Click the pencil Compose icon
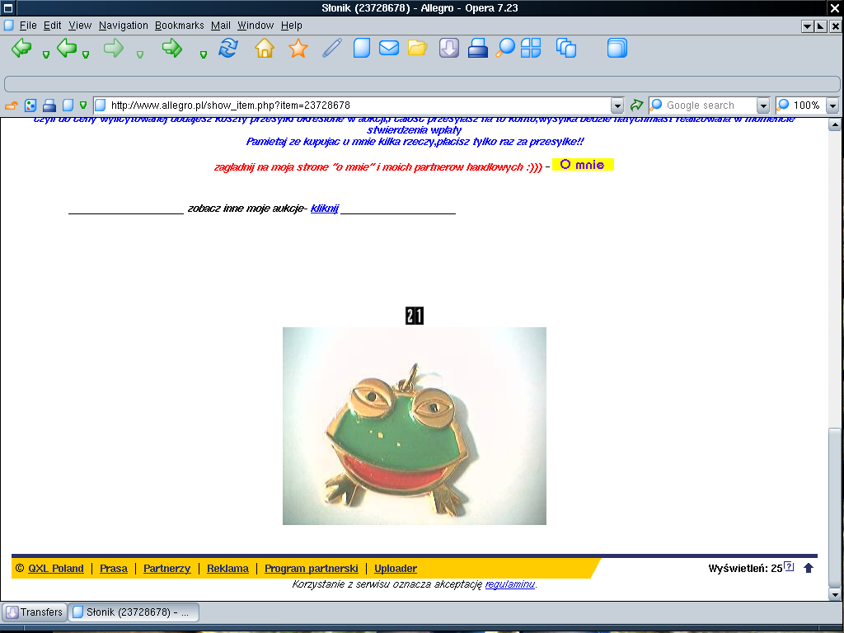Screen dimensions: 844x633 coord(331,49)
